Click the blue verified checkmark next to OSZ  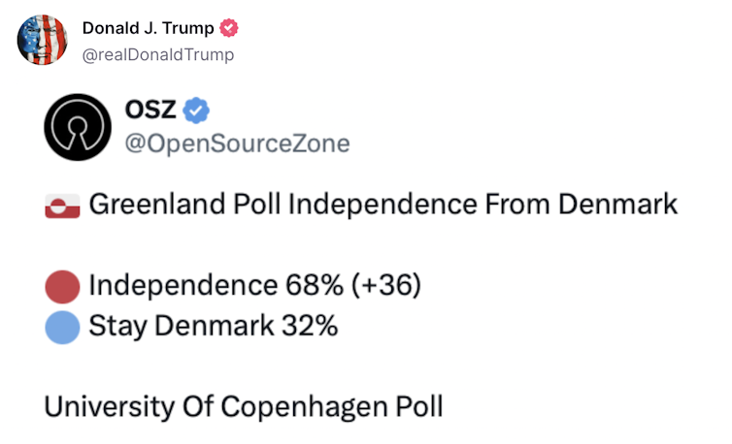[197, 111]
